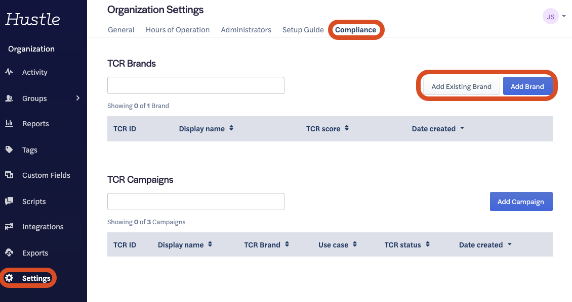
Task: Click the Add Existing Brand button
Action: (x=461, y=86)
